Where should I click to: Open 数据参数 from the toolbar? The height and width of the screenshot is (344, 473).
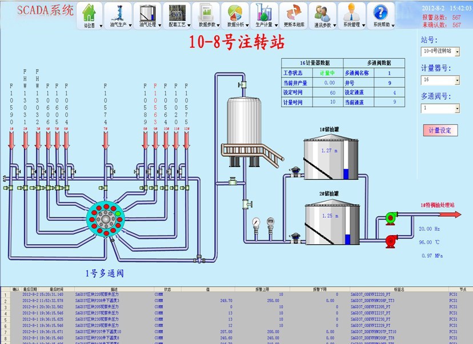pos(206,14)
